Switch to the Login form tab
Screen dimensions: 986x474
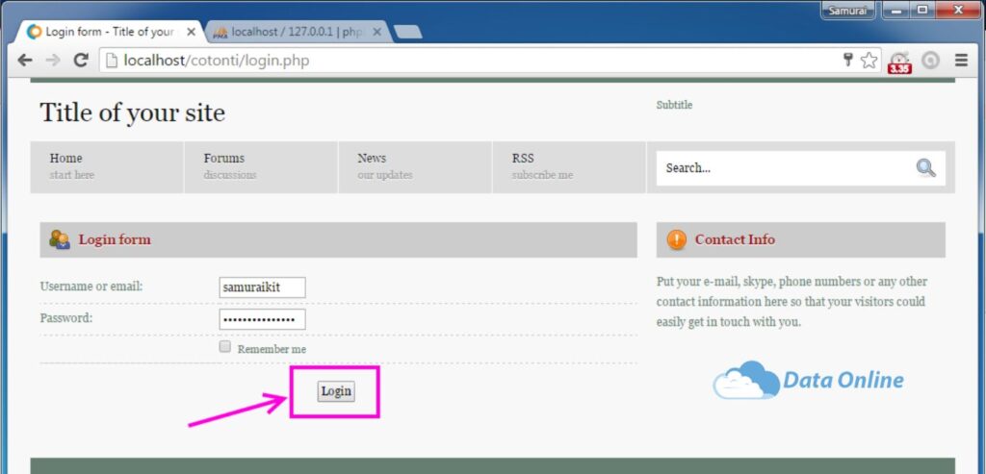[110, 32]
